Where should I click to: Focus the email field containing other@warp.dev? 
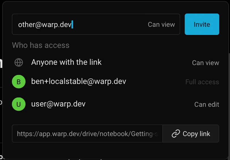(96, 24)
